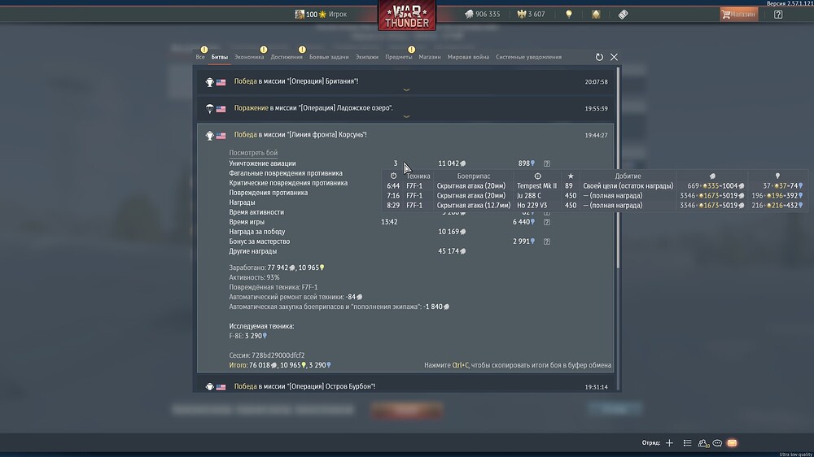Open the help question mark icon in the top bar
Viewport: 814px width, 457px height.
coord(778,14)
